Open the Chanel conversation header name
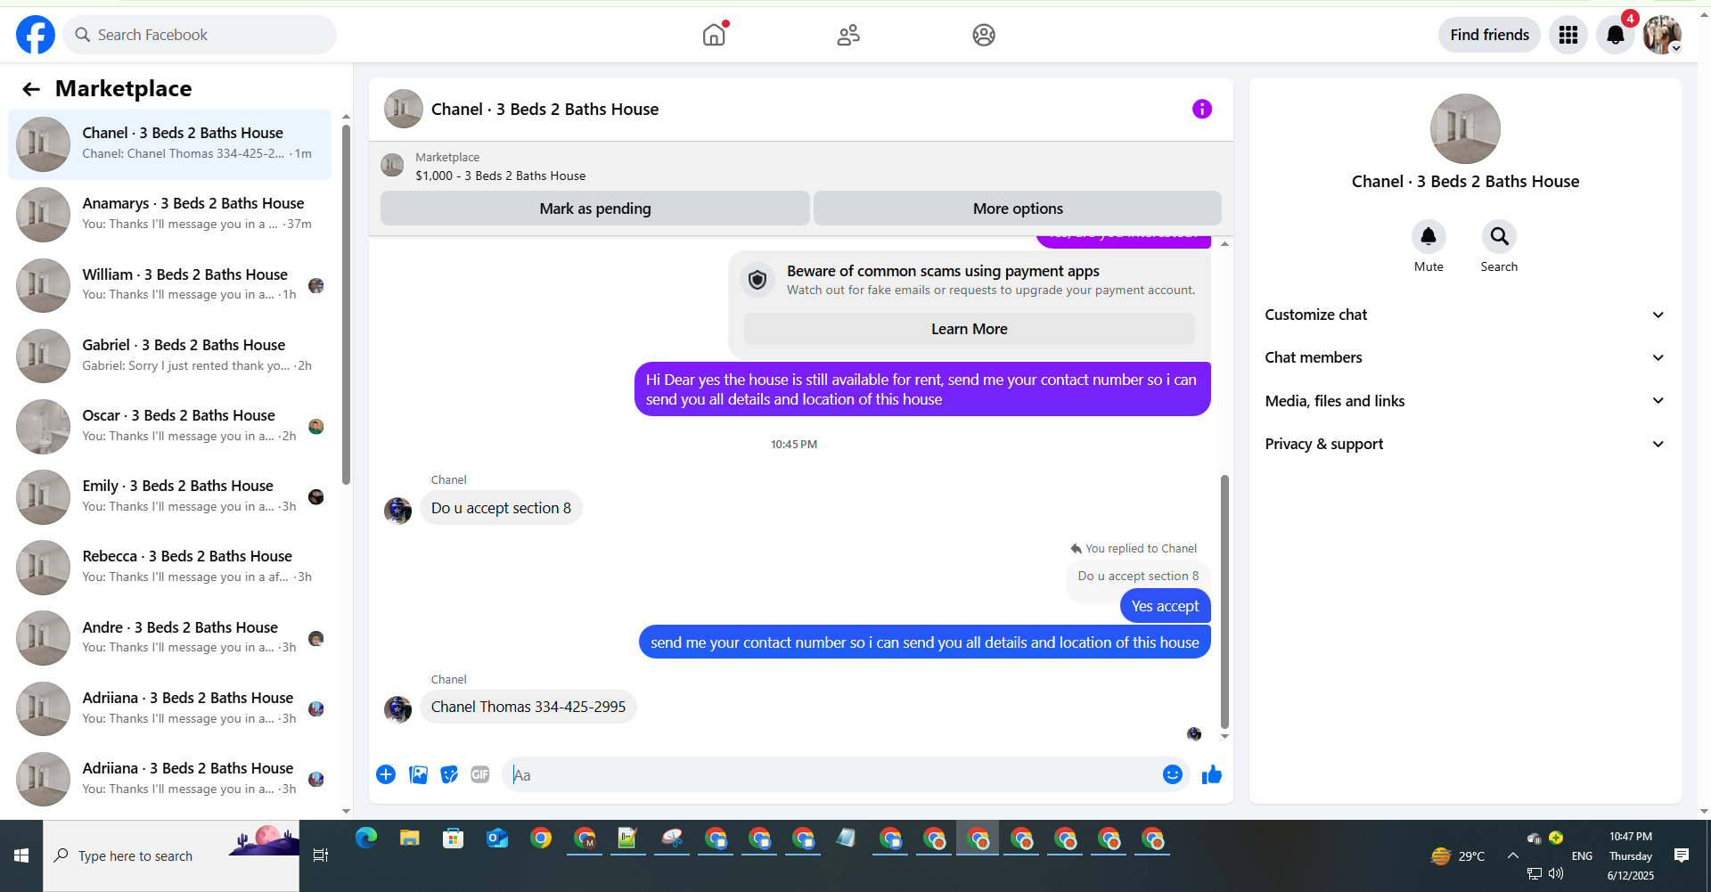This screenshot has height=892, width=1711. (x=545, y=109)
